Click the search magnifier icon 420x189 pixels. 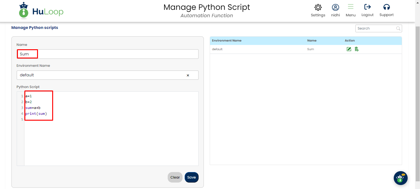pos(398,28)
